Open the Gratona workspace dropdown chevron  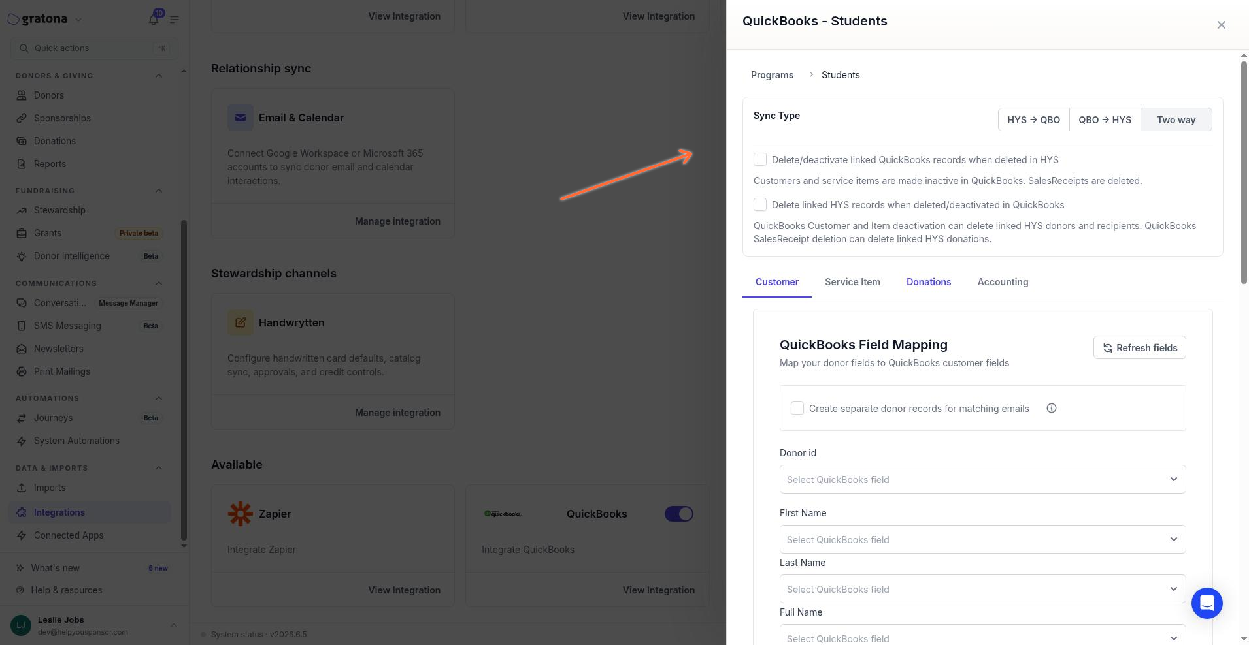78,20
